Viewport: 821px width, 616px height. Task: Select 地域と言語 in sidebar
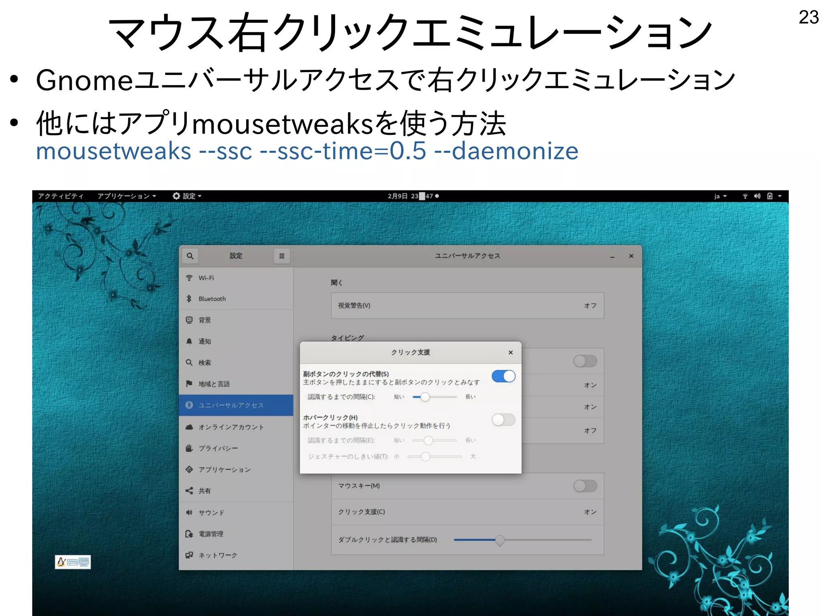(x=236, y=384)
